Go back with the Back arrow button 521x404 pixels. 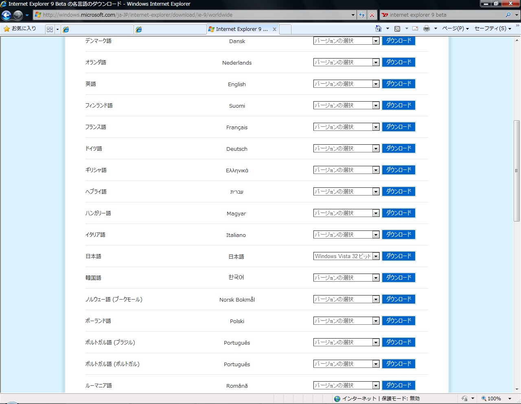7,15
